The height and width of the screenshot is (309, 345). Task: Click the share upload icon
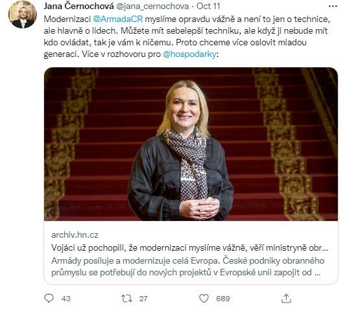[x=286, y=299]
